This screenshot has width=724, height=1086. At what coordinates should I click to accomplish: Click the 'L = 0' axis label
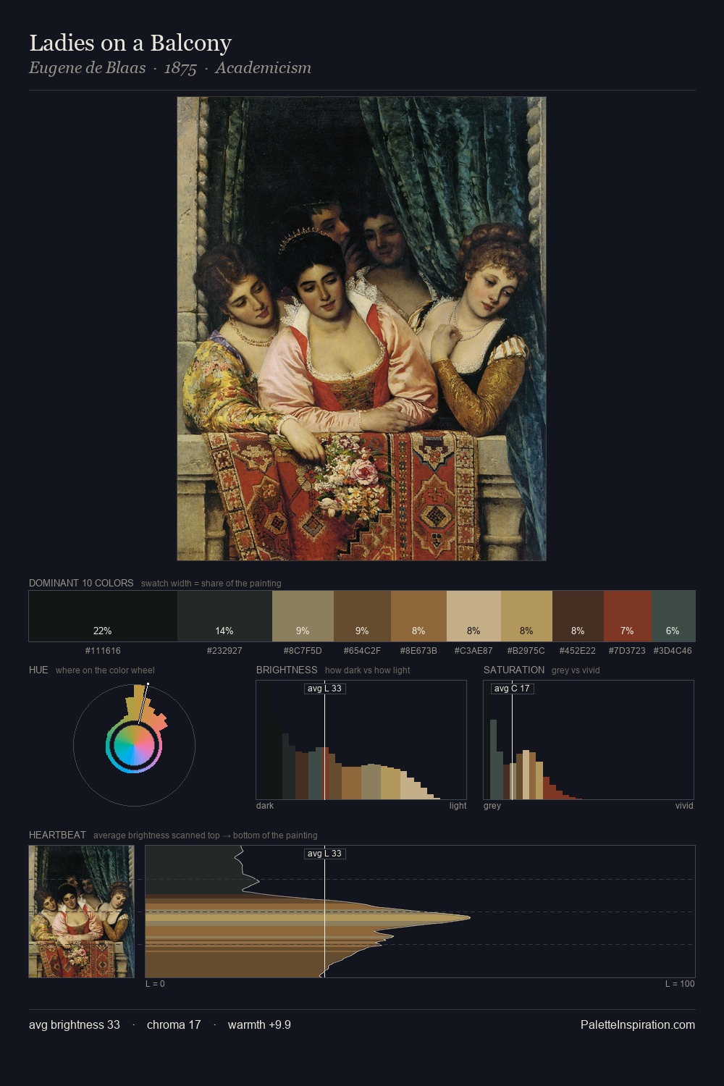(x=155, y=984)
